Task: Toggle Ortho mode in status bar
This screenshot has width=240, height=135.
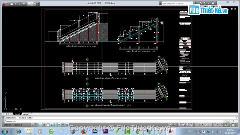Action: tap(40, 125)
